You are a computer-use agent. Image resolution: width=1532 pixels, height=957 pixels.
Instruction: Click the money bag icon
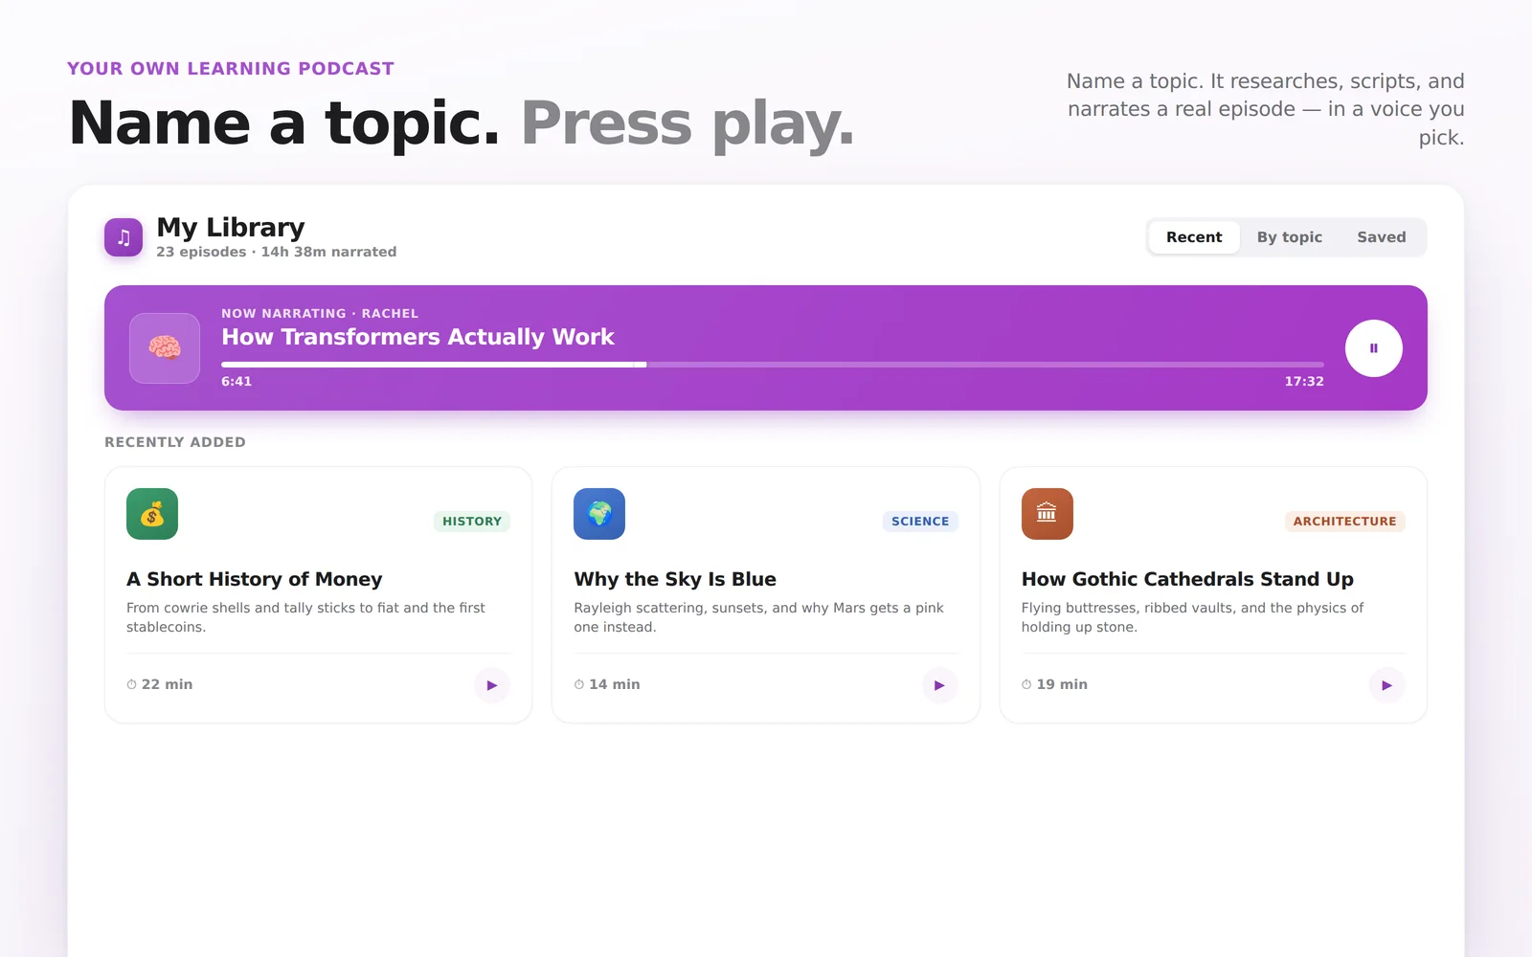point(152,514)
